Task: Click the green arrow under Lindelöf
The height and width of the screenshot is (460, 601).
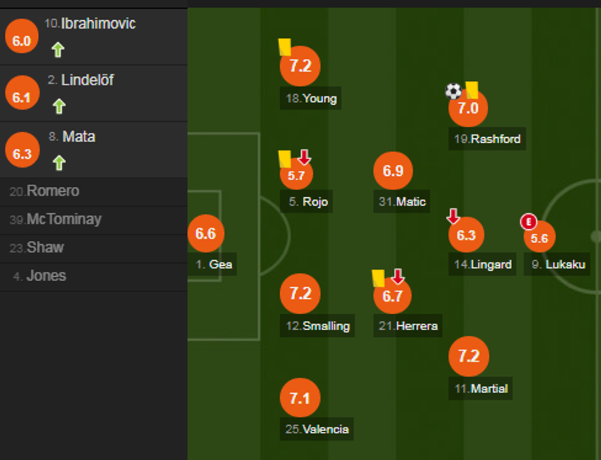Action: point(58,105)
